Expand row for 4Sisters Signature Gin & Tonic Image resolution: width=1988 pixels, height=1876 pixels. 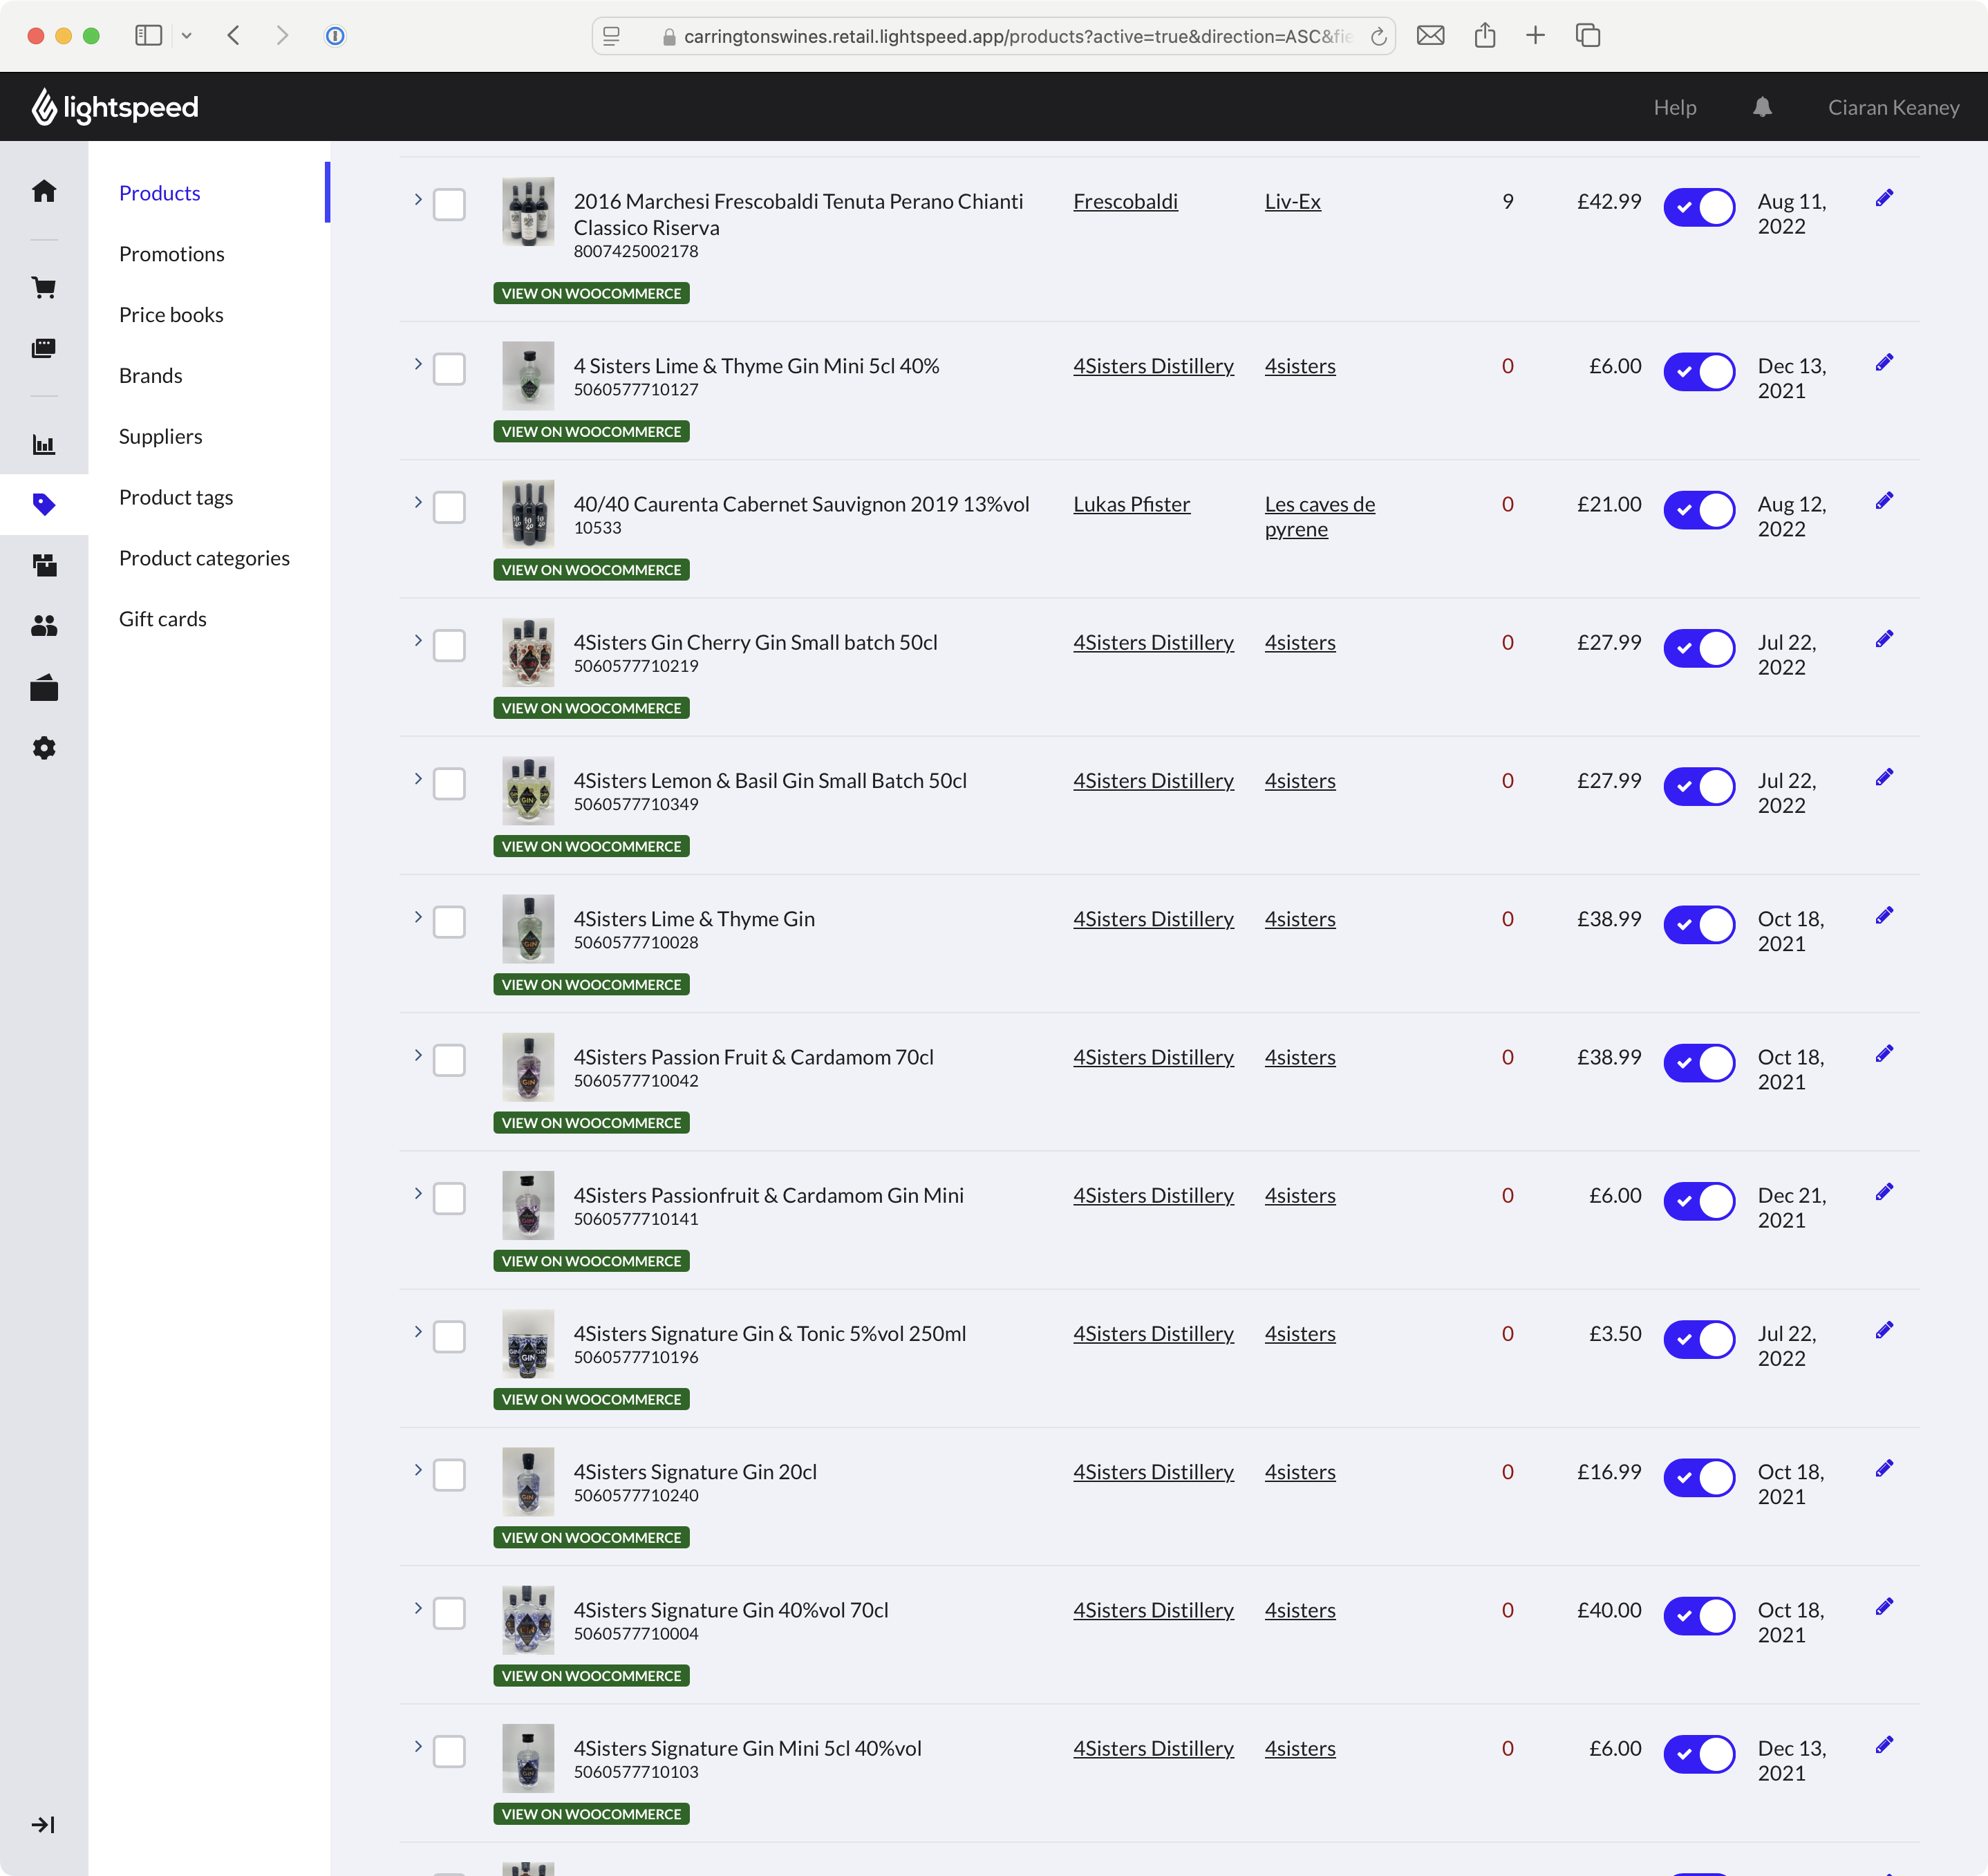coord(418,1331)
